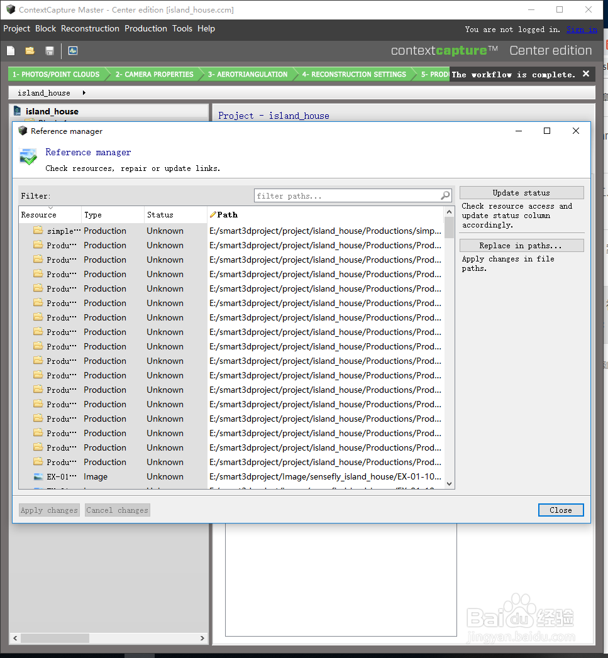The width and height of the screenshot is (608, 658).
Task: Select the EX-01 Image resource row
Action: click(x=231, y=477)
